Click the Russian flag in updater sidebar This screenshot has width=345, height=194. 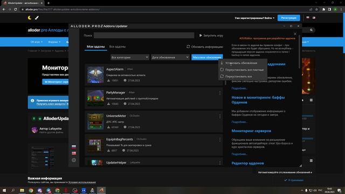point(74,147)
